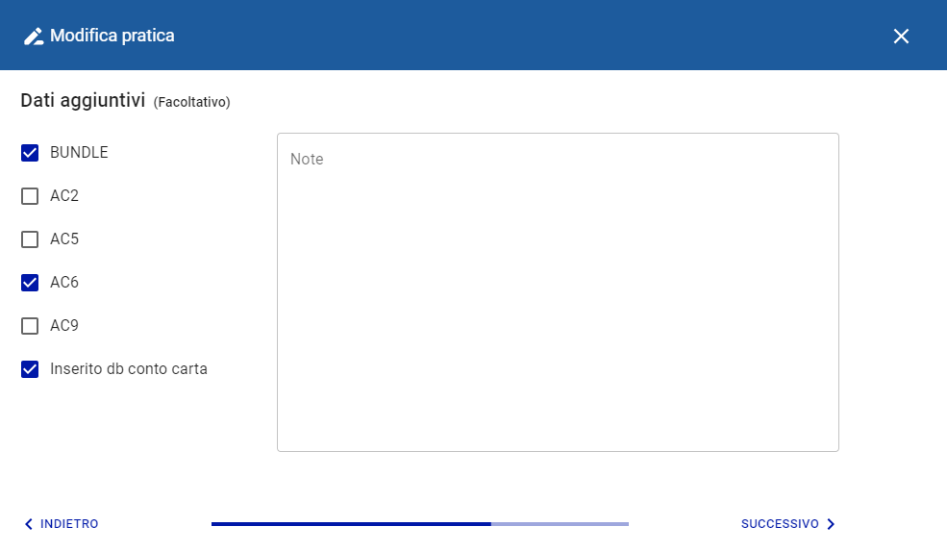Viewport: 947px width, 552px height.
Task: Close the Modifica pratica dialog
Action: pyautogui.click(x=901, y=37)
